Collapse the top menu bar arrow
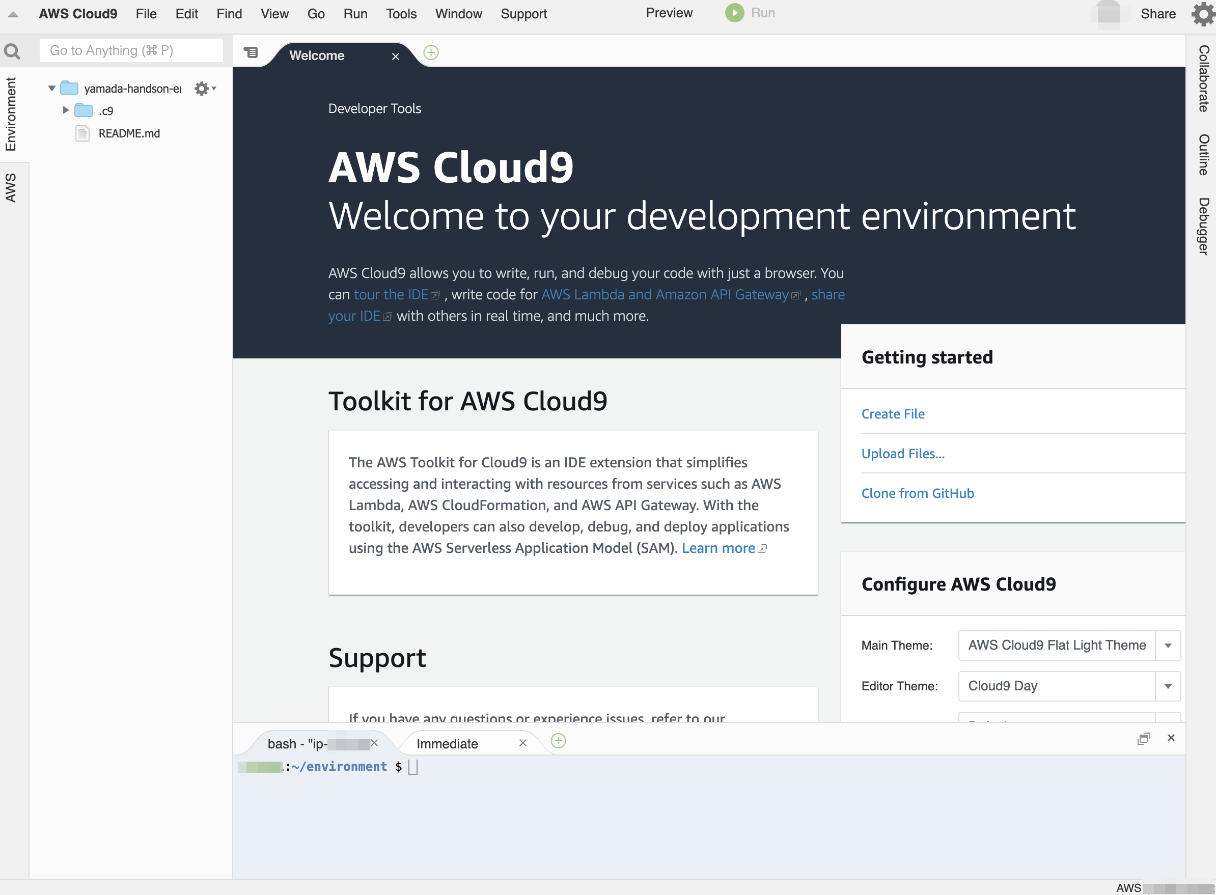This screenshot has height=895, width=1216. (x=14, y=15)
